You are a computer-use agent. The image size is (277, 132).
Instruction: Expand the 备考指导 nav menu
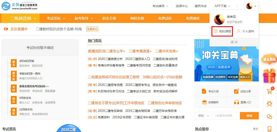[84, 18]
